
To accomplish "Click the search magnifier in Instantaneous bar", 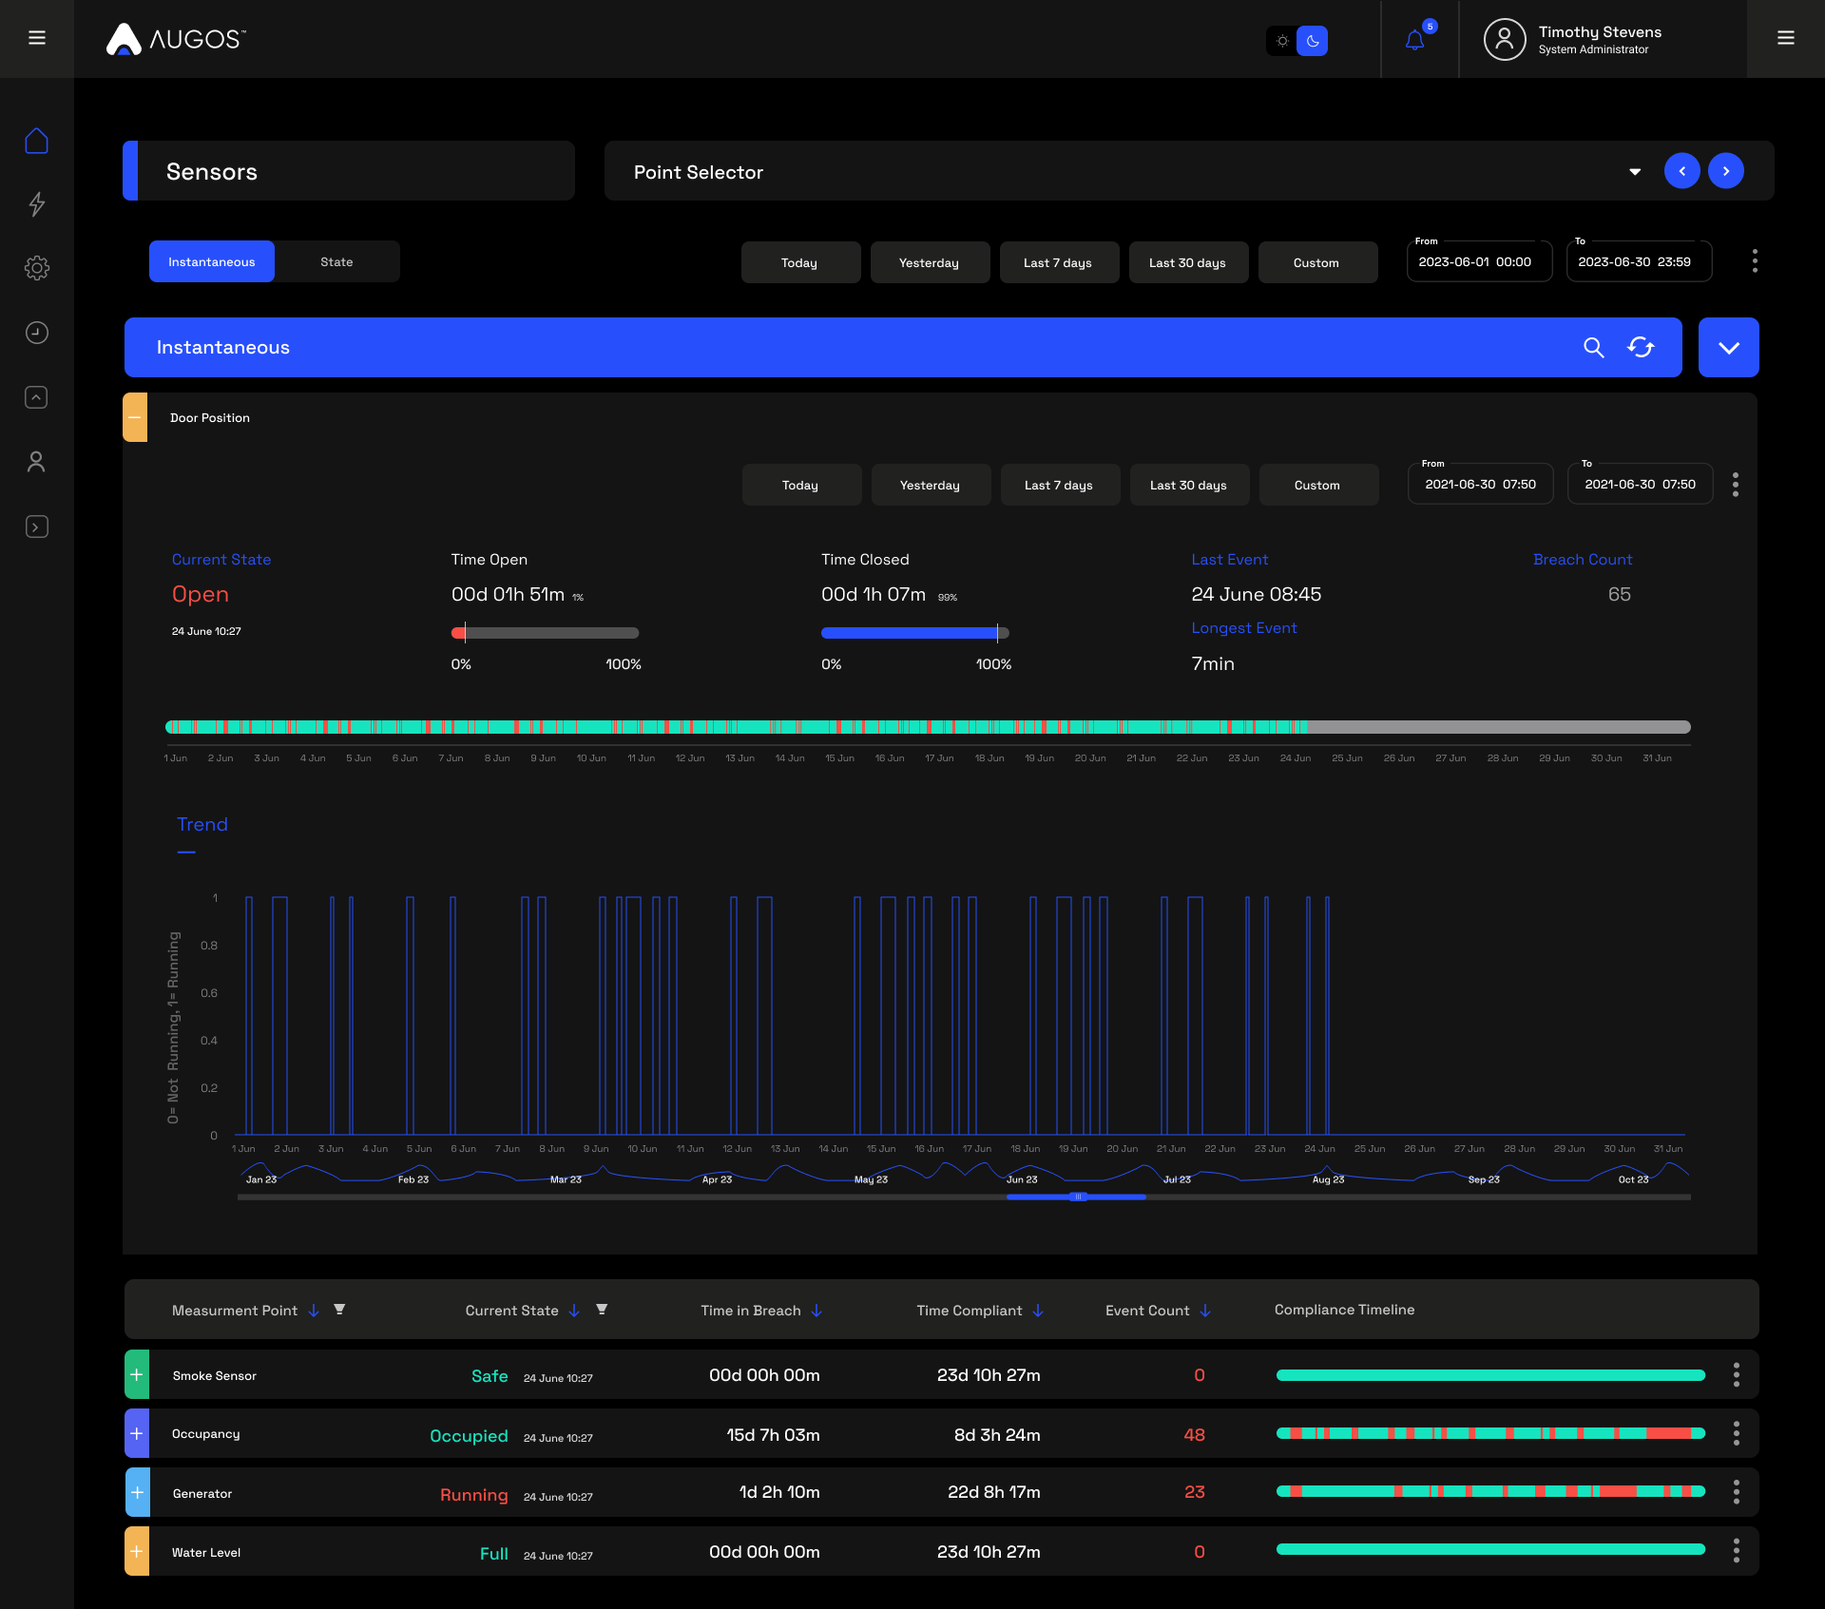I will pos(1593,348).
